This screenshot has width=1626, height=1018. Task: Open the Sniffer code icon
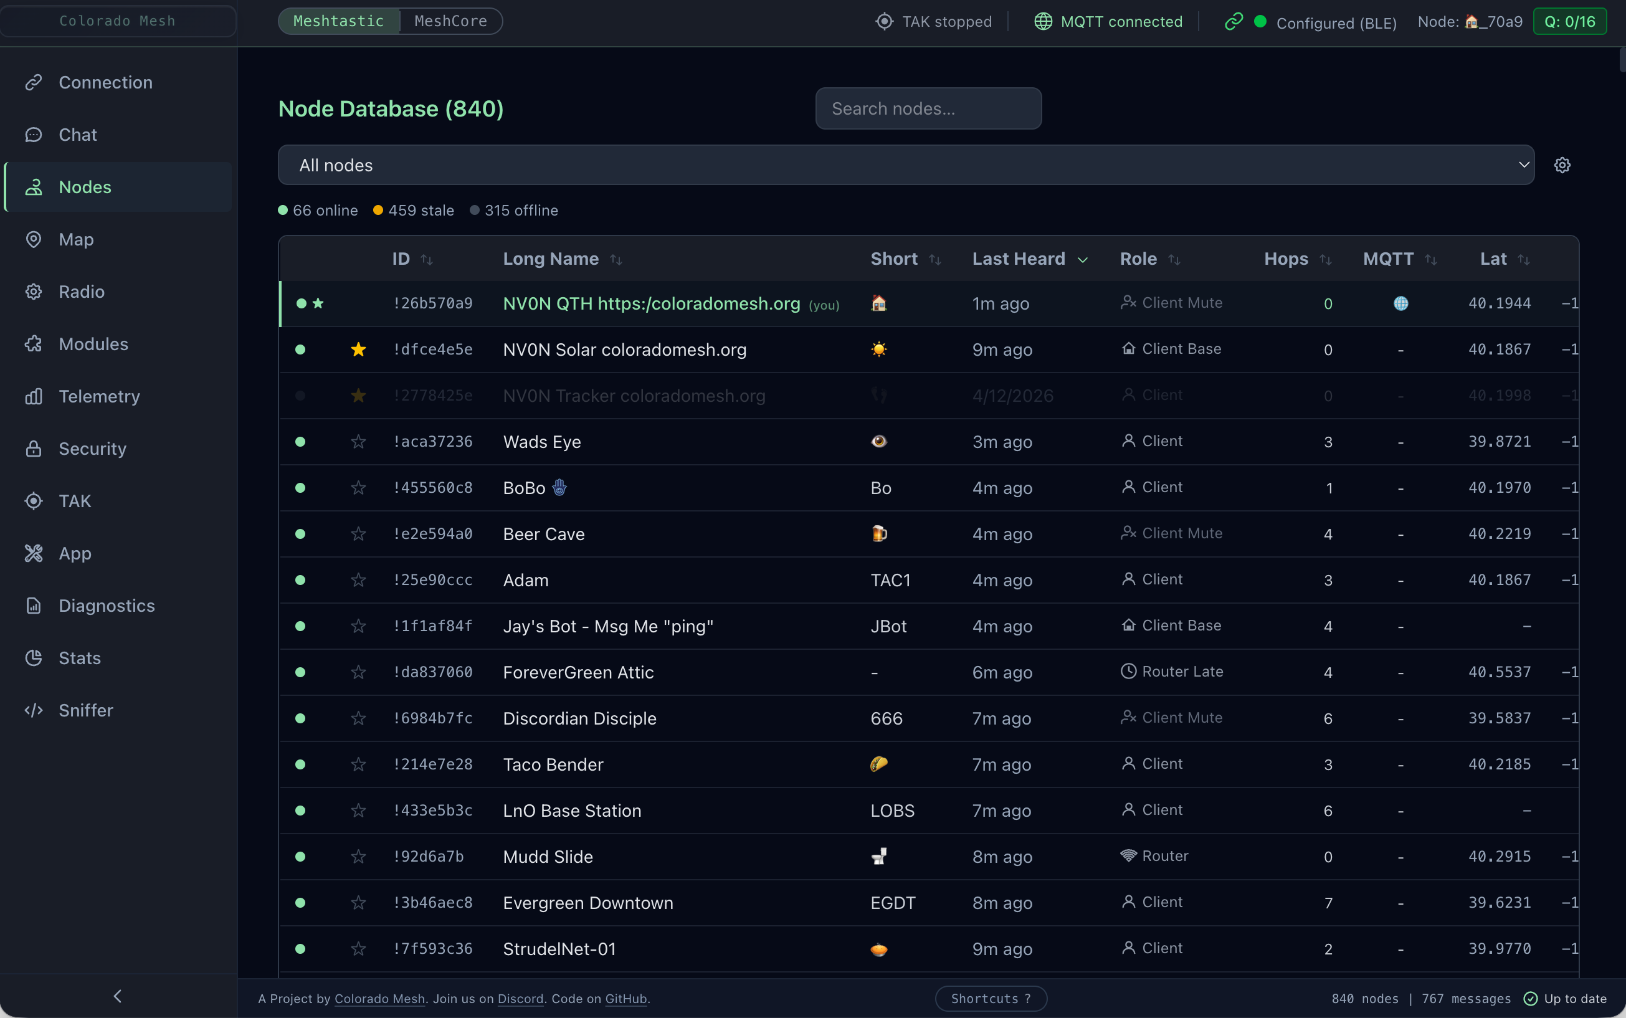click(x=34, y=710)
